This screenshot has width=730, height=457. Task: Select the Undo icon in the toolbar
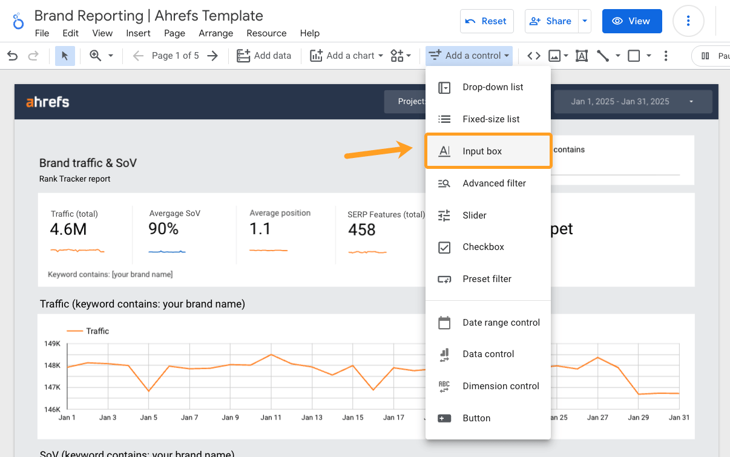[x=12, y=55]
